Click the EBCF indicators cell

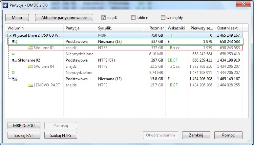coord(173,60)
